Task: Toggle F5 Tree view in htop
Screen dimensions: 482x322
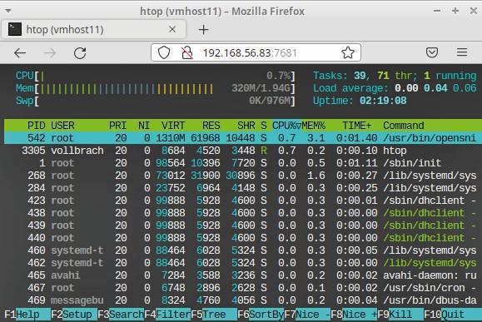Action: (x=214, y=315)
